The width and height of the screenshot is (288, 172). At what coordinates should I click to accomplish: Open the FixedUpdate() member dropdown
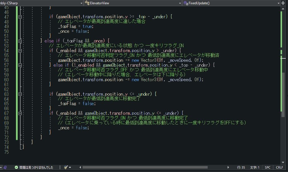(278, 3)
